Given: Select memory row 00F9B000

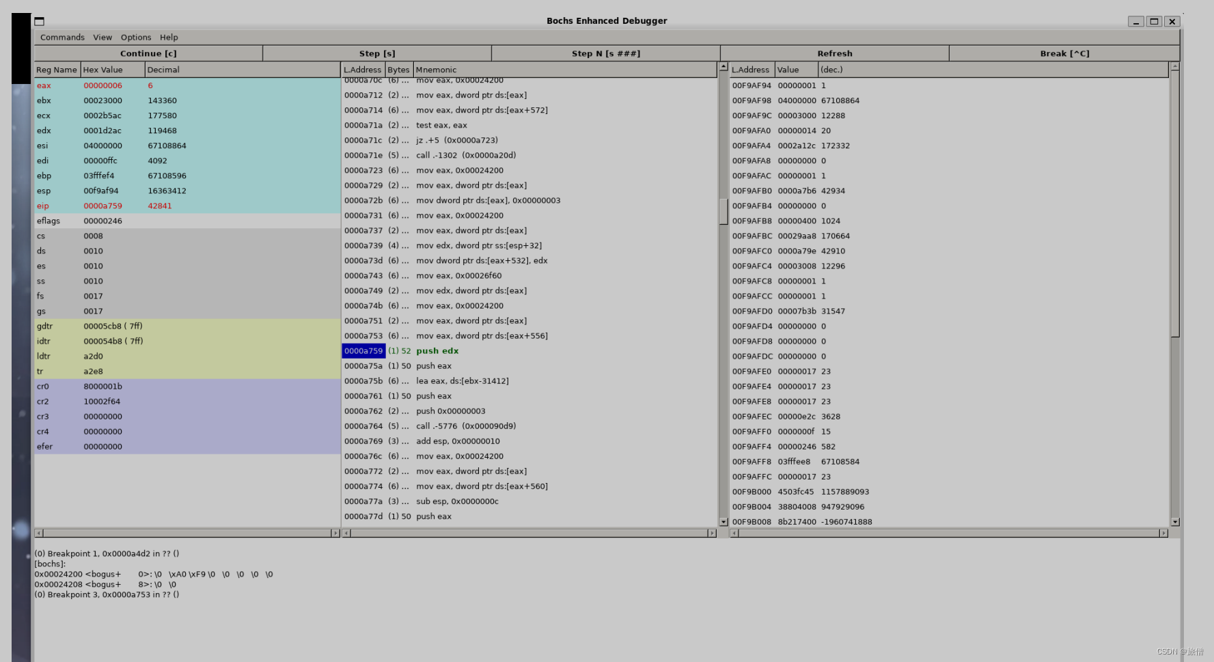Looking at the screenshot, I should [949, 491].
